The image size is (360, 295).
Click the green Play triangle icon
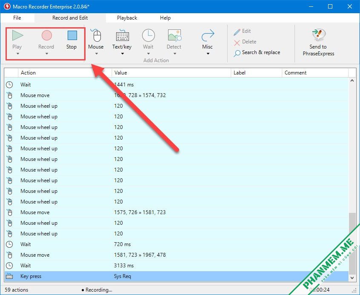(x=17, y=35)
